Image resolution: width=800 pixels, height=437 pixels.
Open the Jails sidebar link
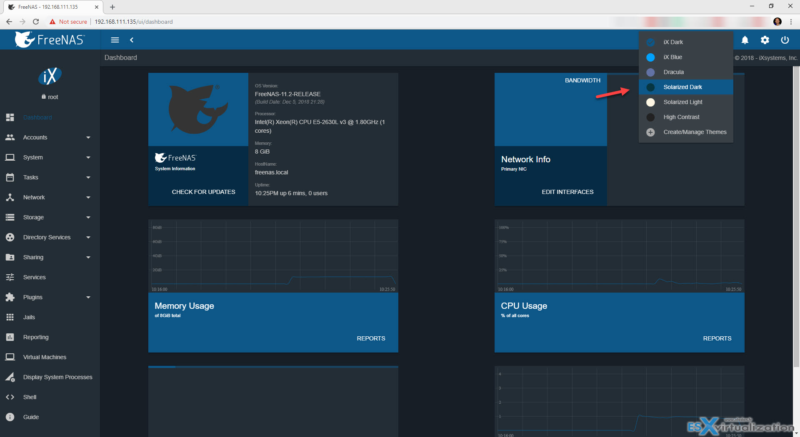click(x=29, y=317)
